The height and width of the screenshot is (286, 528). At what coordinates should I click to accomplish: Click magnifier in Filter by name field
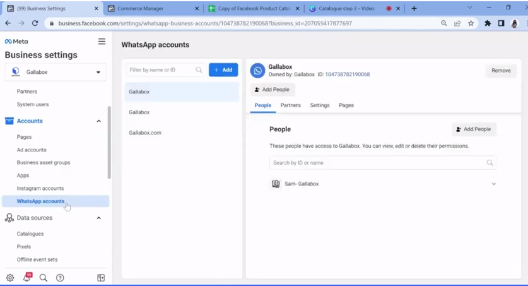click(x=199, y=69)
